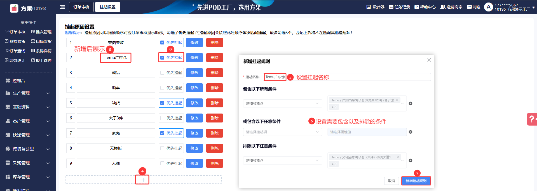Enable 优先挂起 checkbox for 成品
Viewport: 537px width, 191px height.
click(x=162, y=73)
